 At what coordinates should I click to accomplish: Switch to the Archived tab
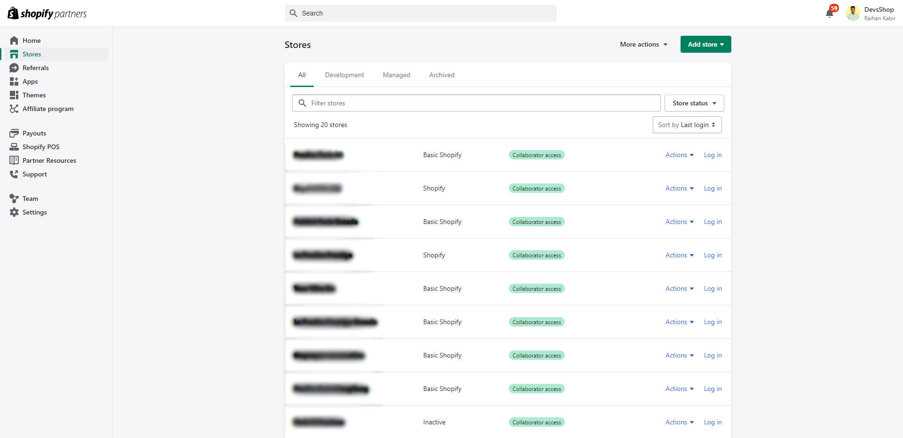(x=442, y=75)
